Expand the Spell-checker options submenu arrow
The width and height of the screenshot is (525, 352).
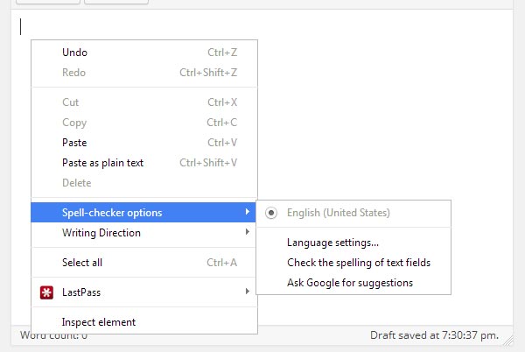[247, 212]
